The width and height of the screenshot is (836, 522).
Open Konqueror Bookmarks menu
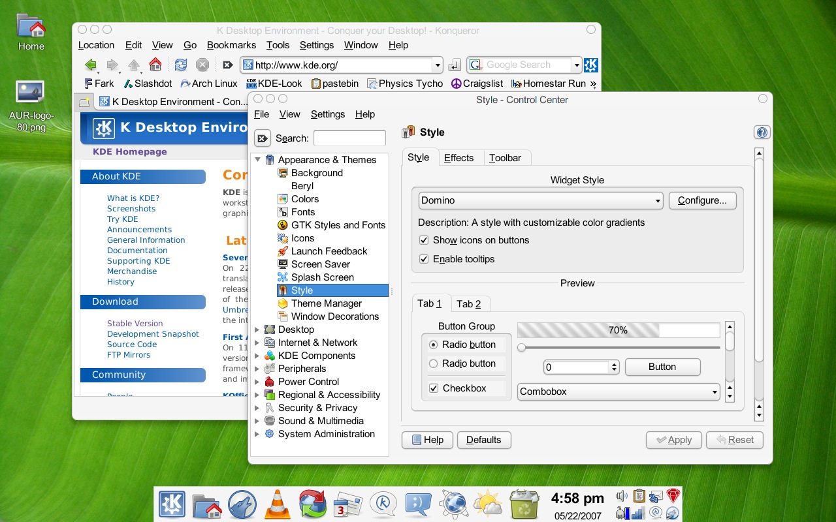tap(231, 45)
